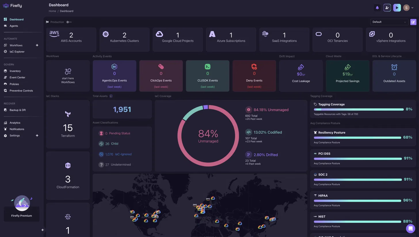This screenshot has height=237, width=419.
Task: Click the 1,076 IaC-Ignored classification
Action: pos(115,154)
